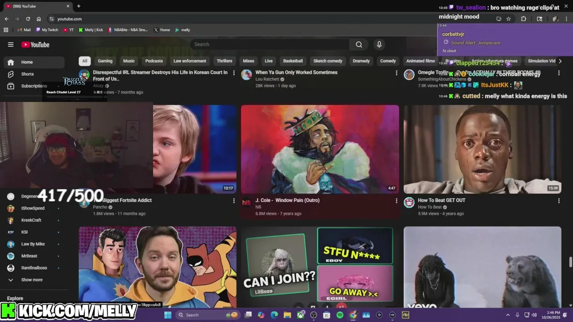The width and height of the screenshot is (573, 322).
Task: Select the Podcasts filter chip
Action: coord(154,61)
